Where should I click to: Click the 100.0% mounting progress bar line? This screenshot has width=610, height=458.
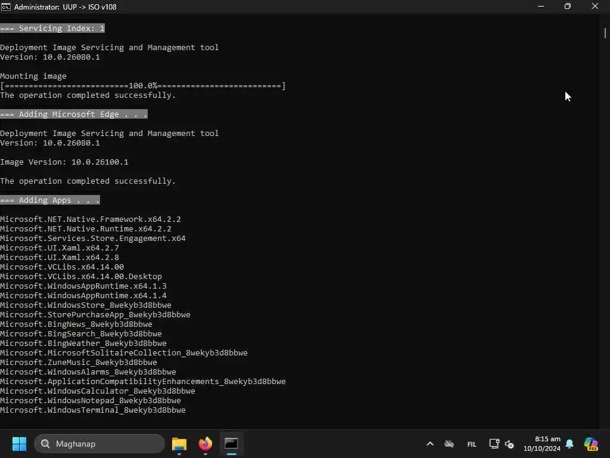tap(143, 86)
